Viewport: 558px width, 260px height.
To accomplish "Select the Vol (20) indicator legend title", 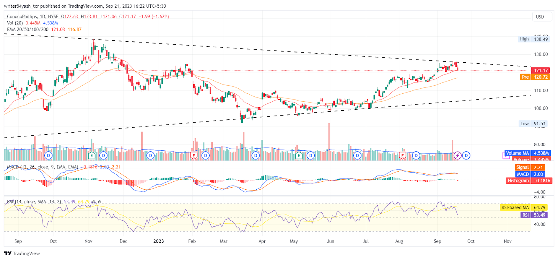I will click(x=15, y=23).
